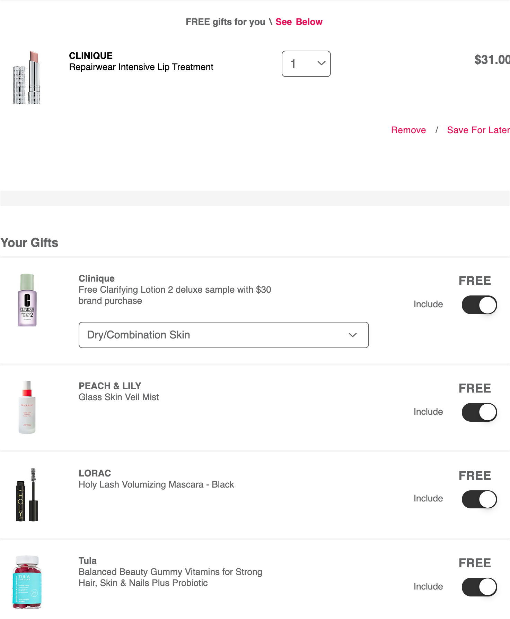Toggle Include for Clinique Clarifying Lotion gift
This screenshot has width=510, height=619.
click(480, 305)
